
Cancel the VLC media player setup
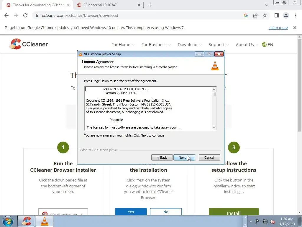point(209,158)
